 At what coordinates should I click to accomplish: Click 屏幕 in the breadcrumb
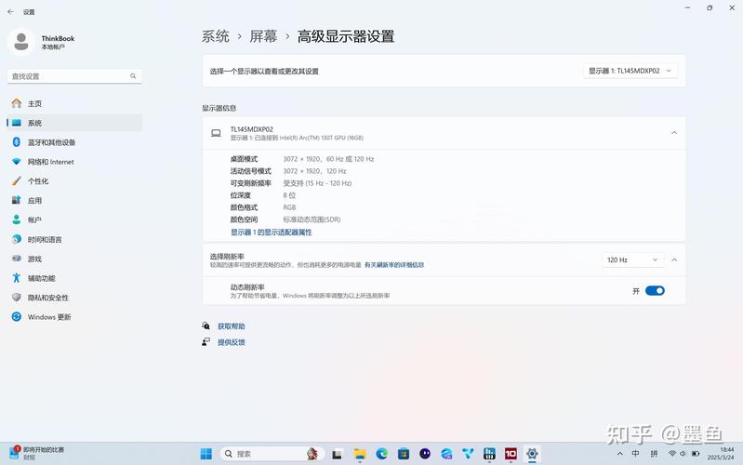(263, 36)
